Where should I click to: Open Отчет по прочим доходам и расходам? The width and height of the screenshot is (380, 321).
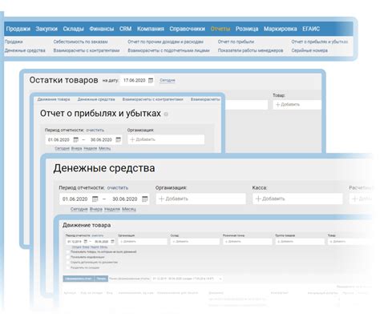(x=165, y=42)
